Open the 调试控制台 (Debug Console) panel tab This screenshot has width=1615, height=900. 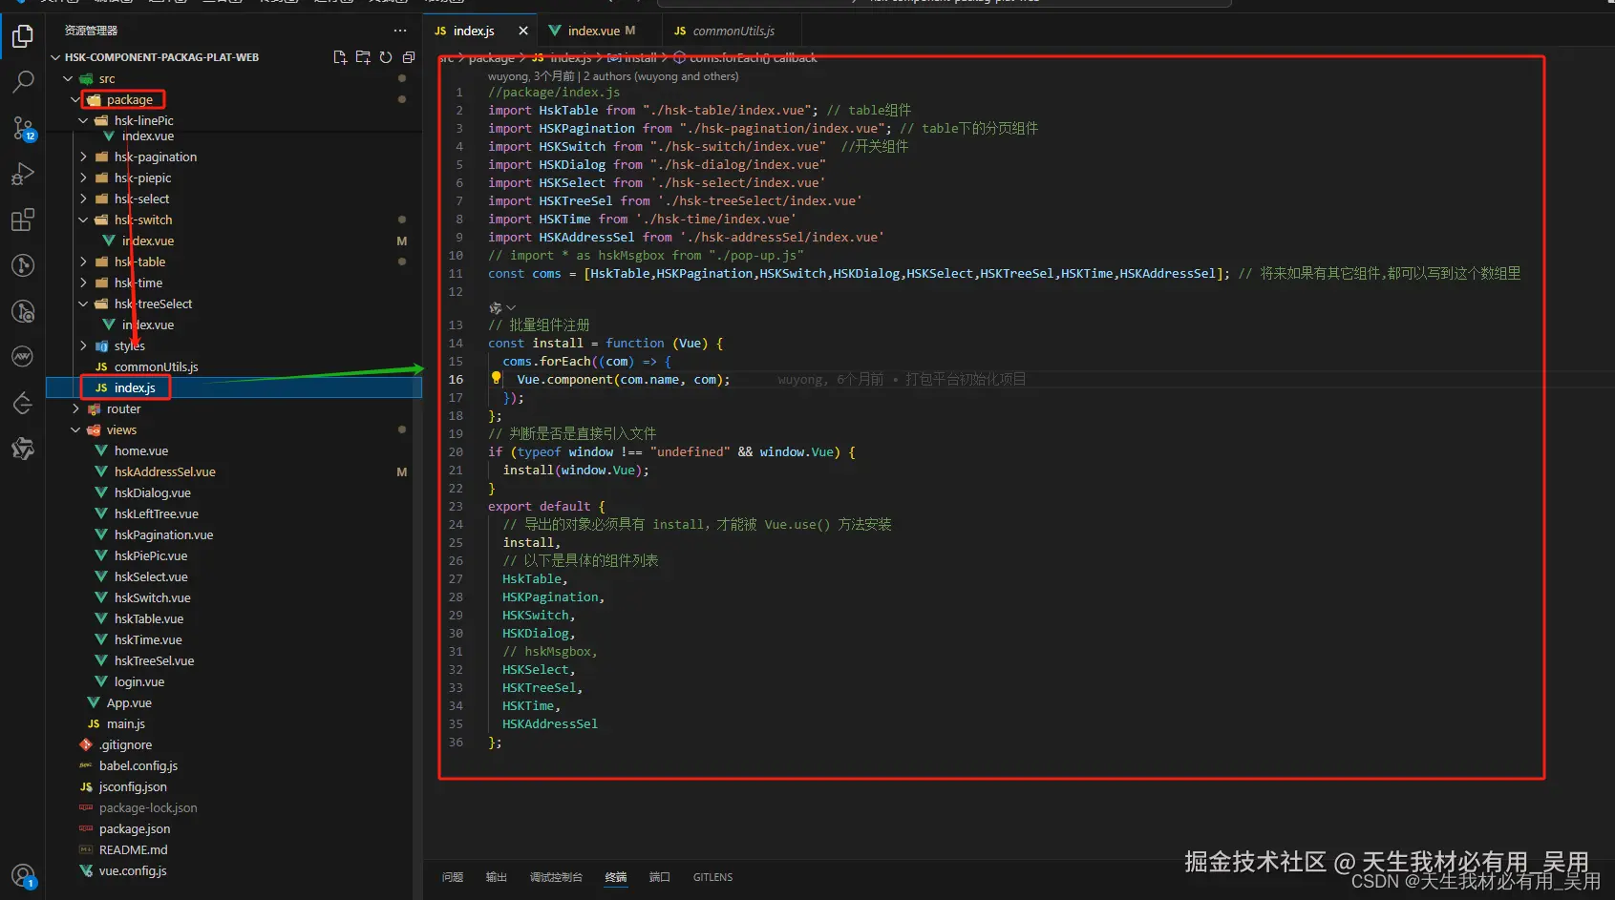click(556, 877)
